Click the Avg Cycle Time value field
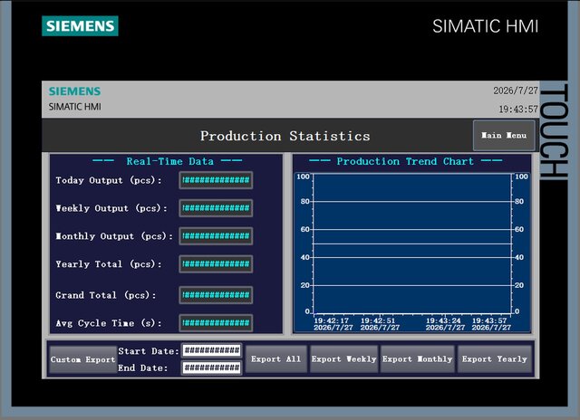This screenshot has height=420, width=580. [216, 323]
